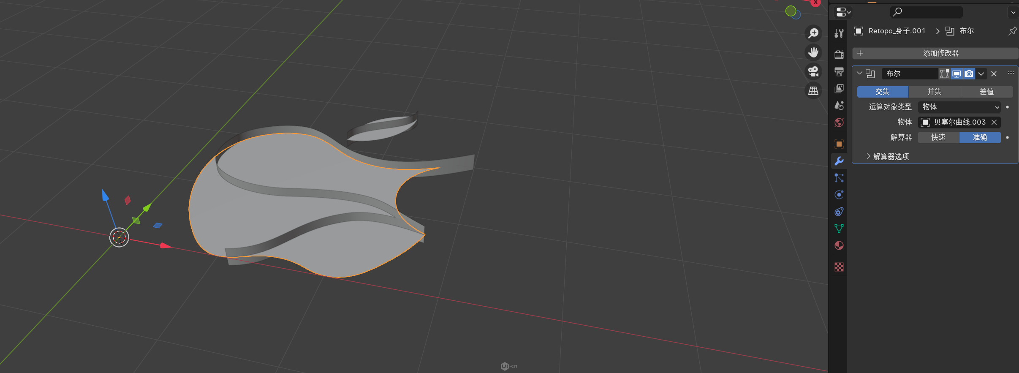Select the 交集 intersect operation
The height and width of the screenshot is (373, 1019).
883,92
